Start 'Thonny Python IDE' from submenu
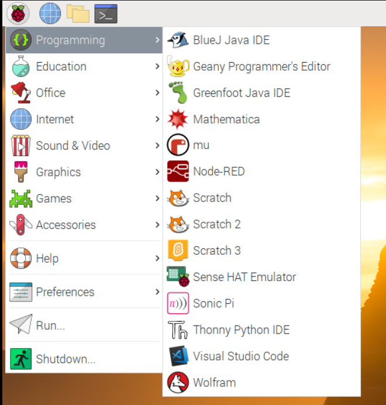 261,330
